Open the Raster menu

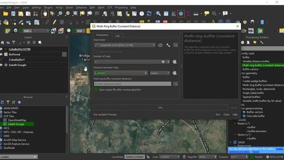(x=69, y=8)
